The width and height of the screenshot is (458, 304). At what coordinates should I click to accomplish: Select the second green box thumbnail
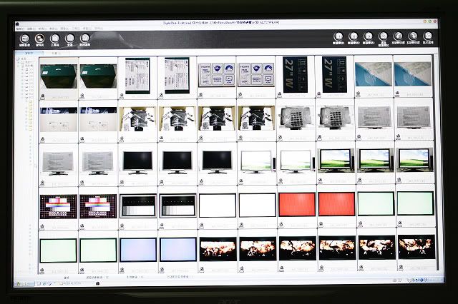coord(98,76)
